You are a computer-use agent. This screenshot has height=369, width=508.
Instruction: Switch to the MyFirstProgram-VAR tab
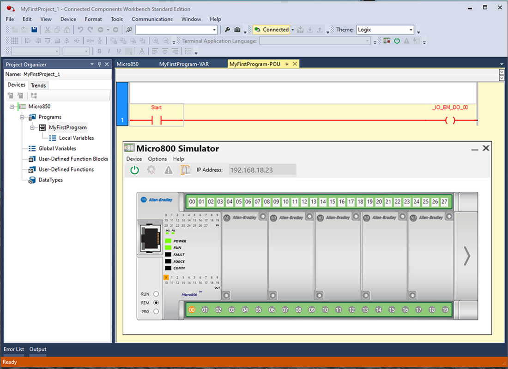[184, 64]
